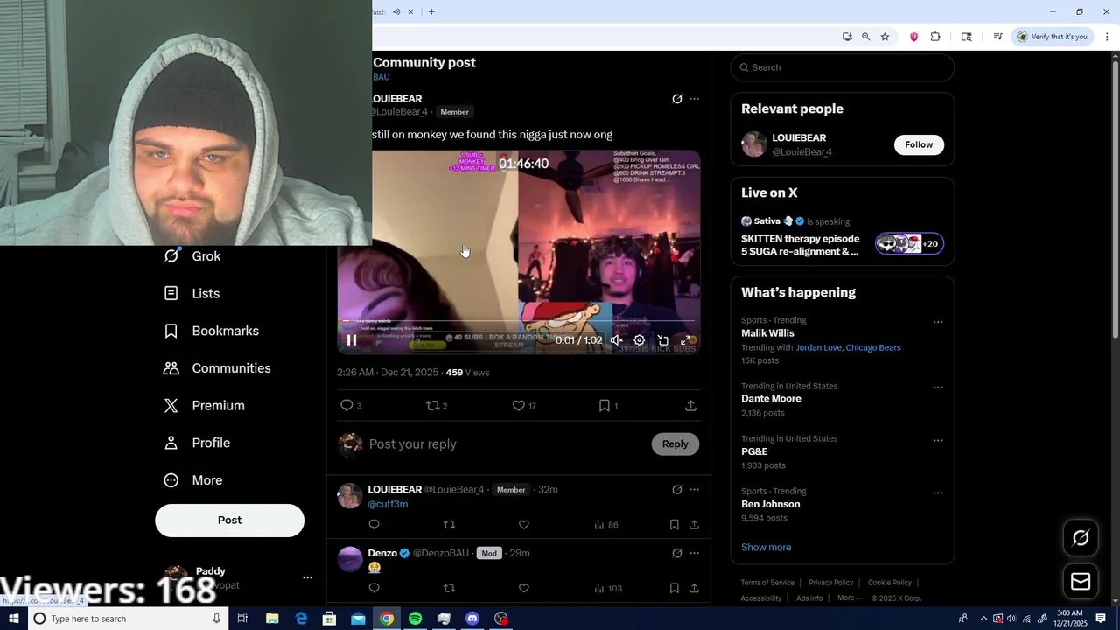Open options for Dante Moore trend

point(938,388)
